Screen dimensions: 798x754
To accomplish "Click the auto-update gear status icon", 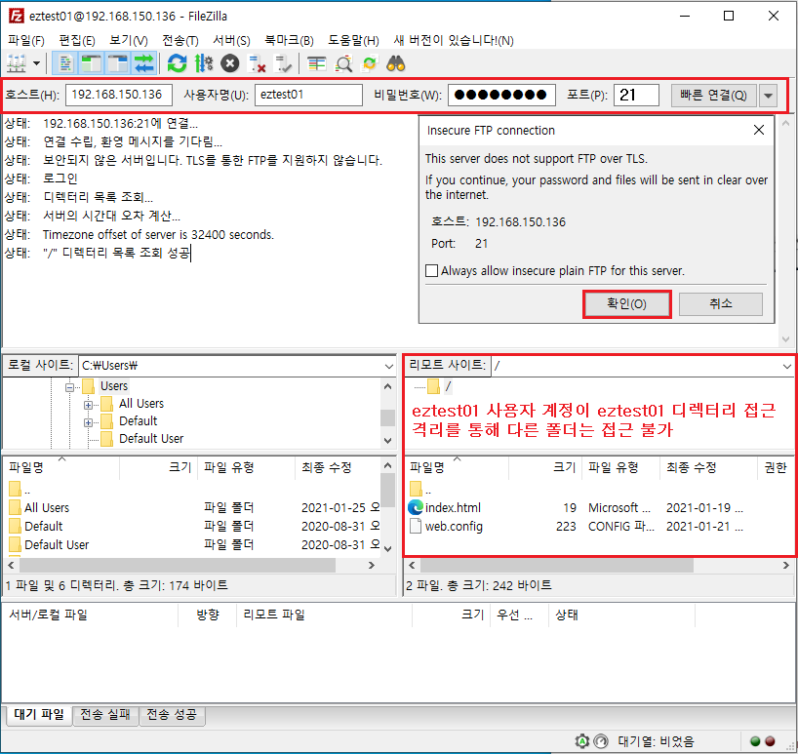I will pos(582,741).
